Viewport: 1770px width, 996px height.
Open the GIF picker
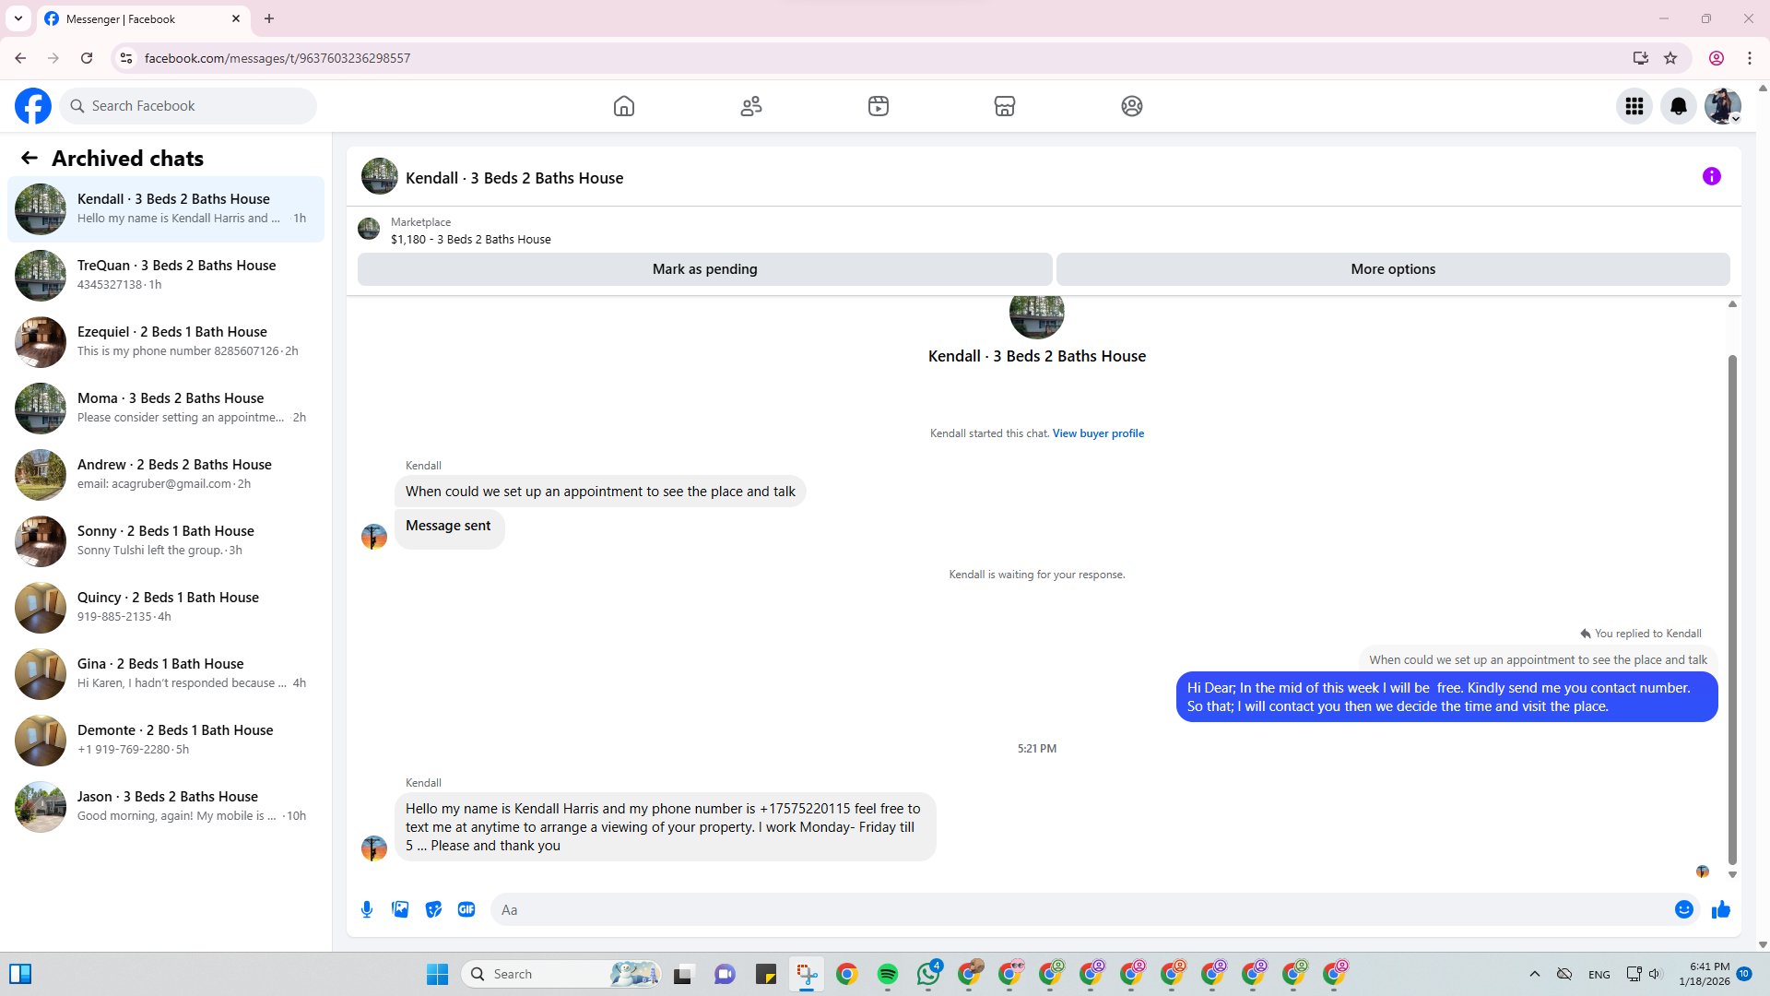(x=466, y=909)
